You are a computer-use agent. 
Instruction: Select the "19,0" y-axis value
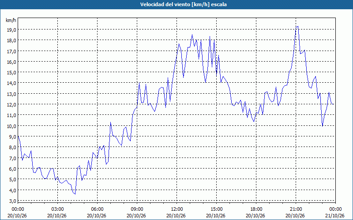pos(11,29)
